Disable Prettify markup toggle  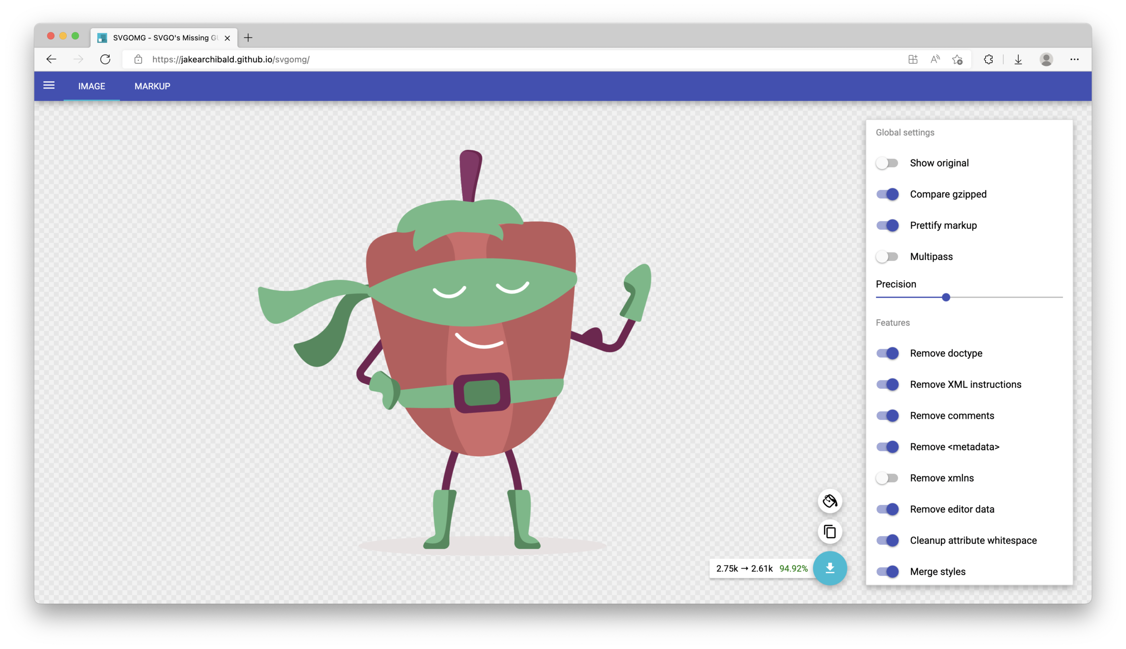[887, 225]
